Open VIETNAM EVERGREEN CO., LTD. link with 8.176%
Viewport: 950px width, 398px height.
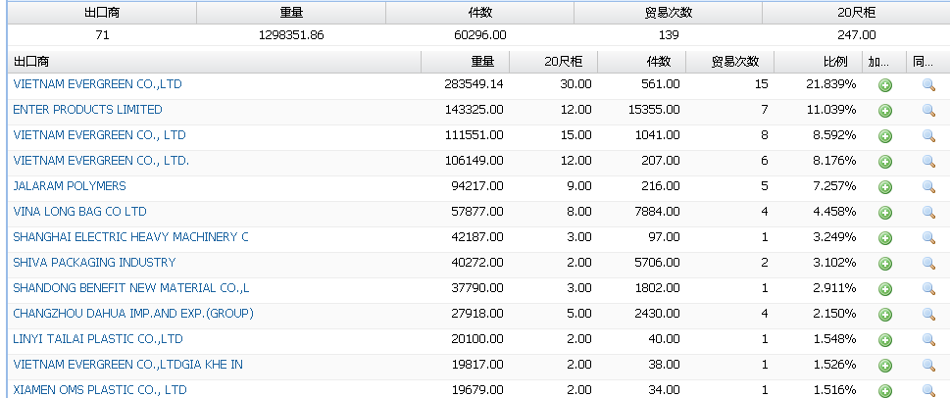101,161
